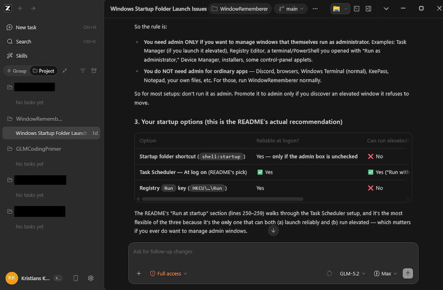Screen dimensions: 443x290
Task: Collapse all projects with the arrows icon
Action: pos(65,71)
